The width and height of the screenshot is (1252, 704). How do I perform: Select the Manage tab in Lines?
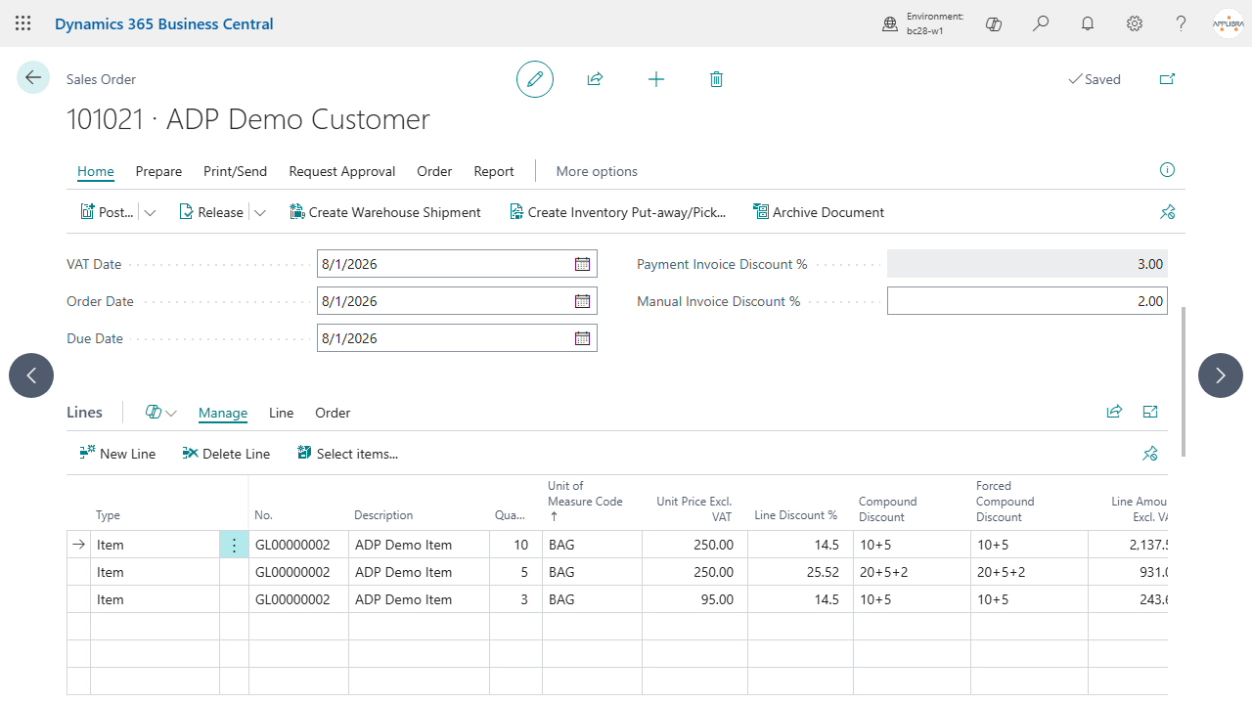pos(223,413)
